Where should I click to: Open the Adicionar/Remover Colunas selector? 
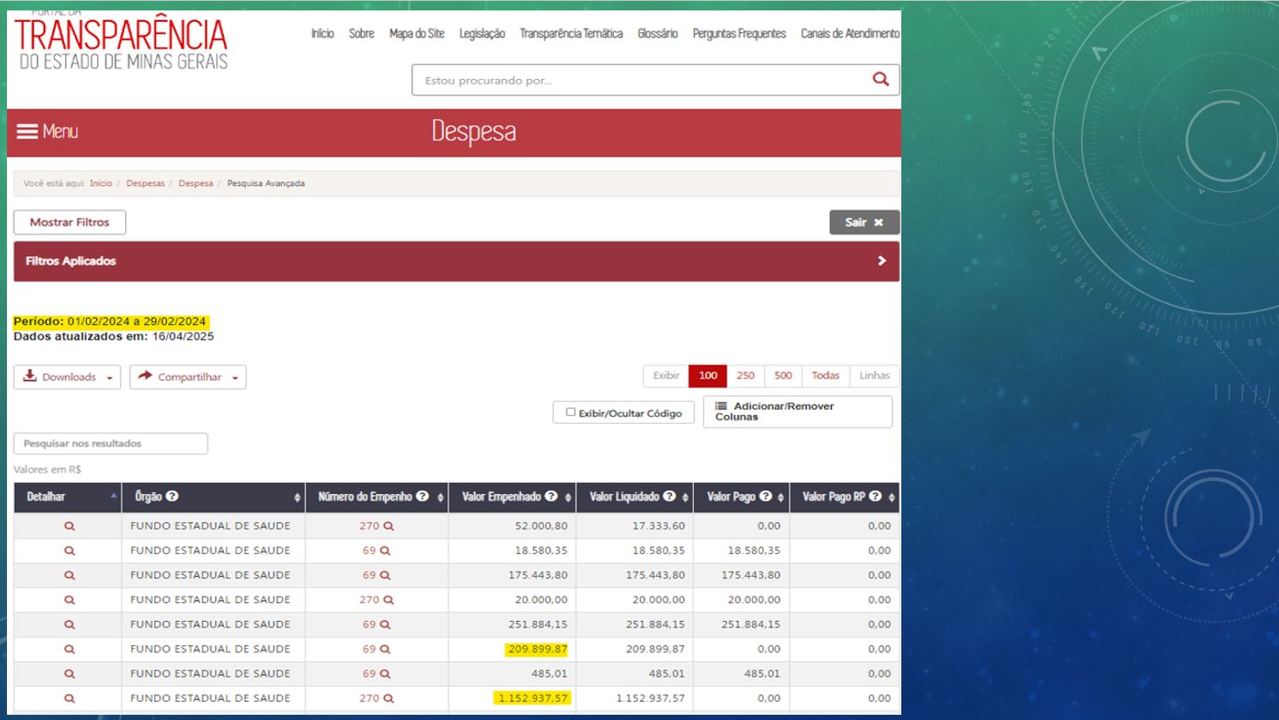[797, 412]
